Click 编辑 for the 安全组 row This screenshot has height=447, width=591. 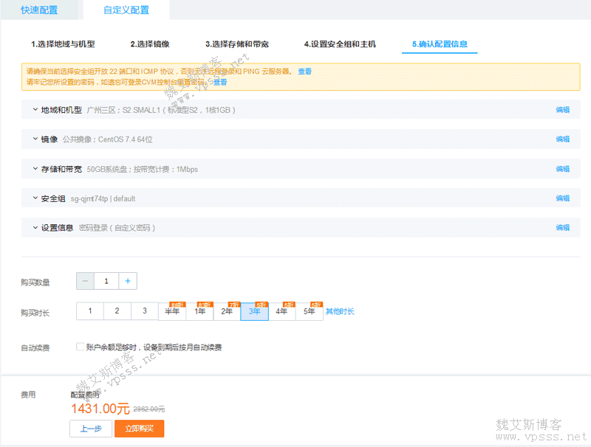562,198
